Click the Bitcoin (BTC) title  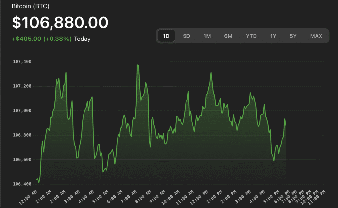pyautogui.click(x=30, y=6)
